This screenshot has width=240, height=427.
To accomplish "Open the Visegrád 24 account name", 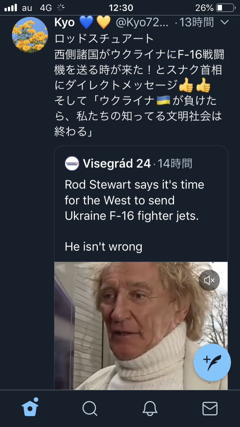I will coord(117,164).
